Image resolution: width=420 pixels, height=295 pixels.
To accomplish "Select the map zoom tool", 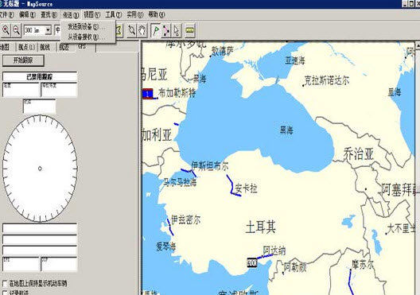I will [131, 30].
